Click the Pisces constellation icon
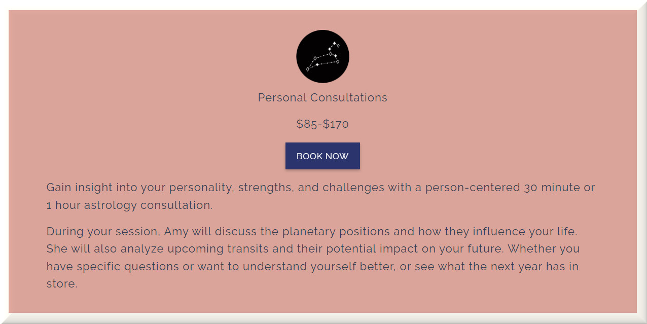 pyautogui.click(x=322, y=56)
